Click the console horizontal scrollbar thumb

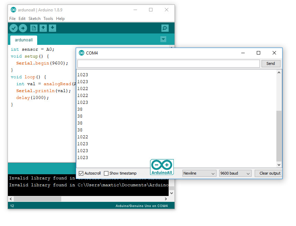click(38, 199)
